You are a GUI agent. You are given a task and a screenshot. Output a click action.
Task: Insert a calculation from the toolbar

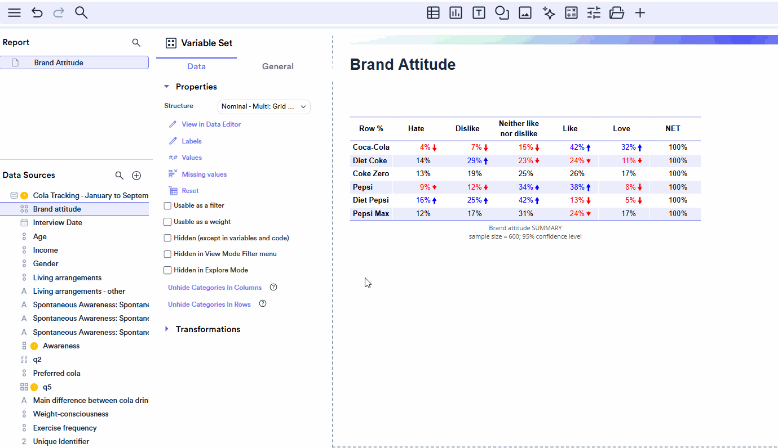[x=571, y=12]
